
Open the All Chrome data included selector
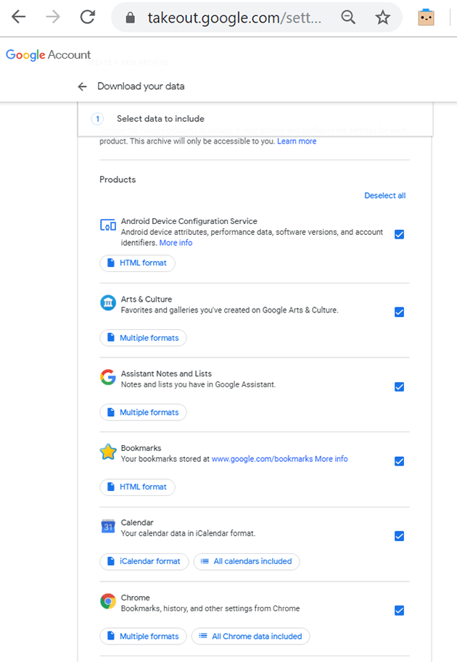pyautogui.click(x=250, y=636)
